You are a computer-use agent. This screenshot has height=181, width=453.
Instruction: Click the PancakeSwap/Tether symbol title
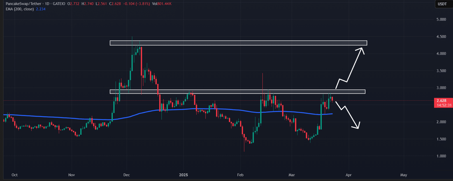(x=23, y=4)
